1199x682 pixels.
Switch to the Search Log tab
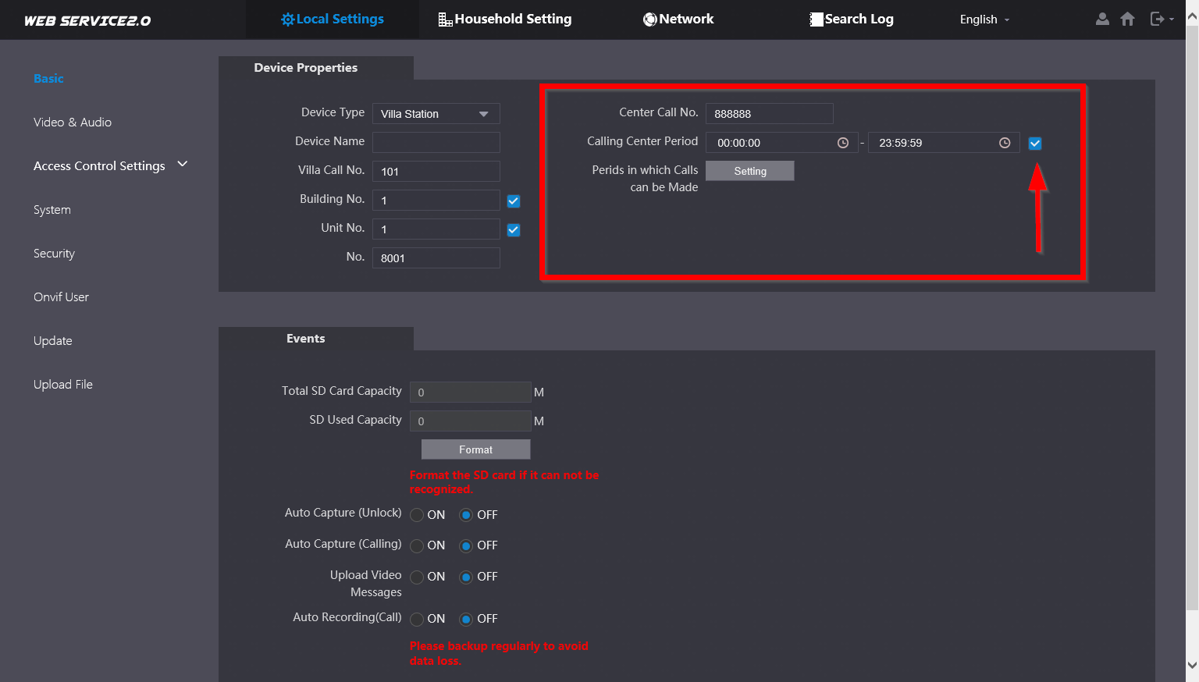851,20
